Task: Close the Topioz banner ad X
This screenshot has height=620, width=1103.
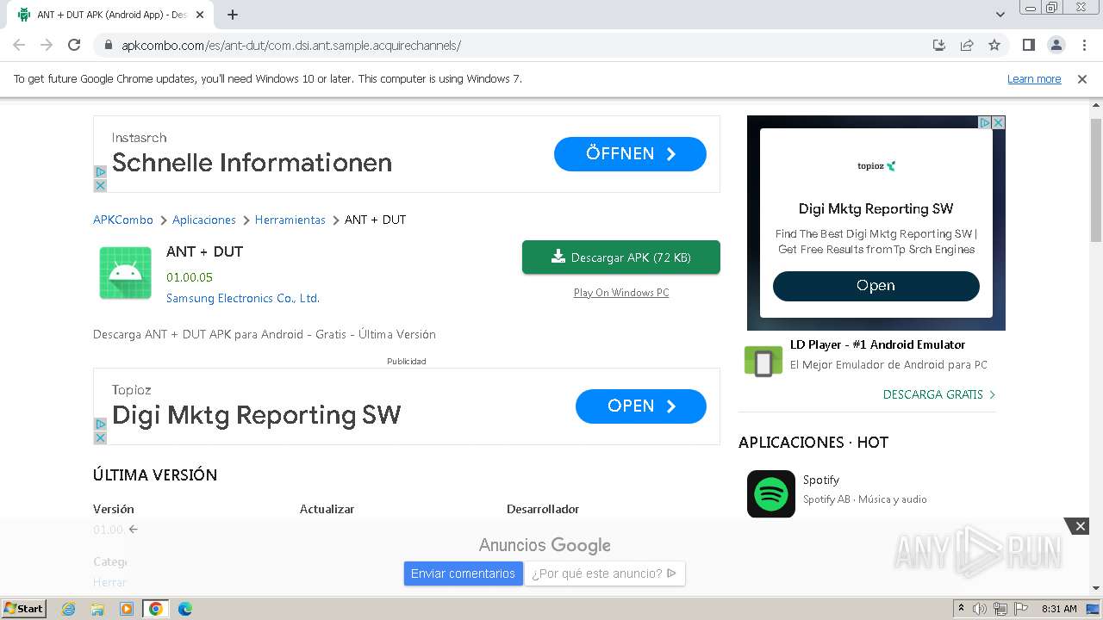Action: 100,437
